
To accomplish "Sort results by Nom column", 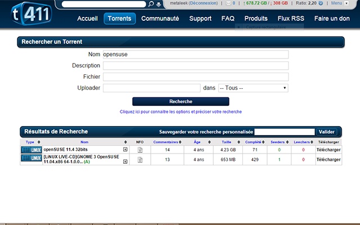I will point(84,142).
